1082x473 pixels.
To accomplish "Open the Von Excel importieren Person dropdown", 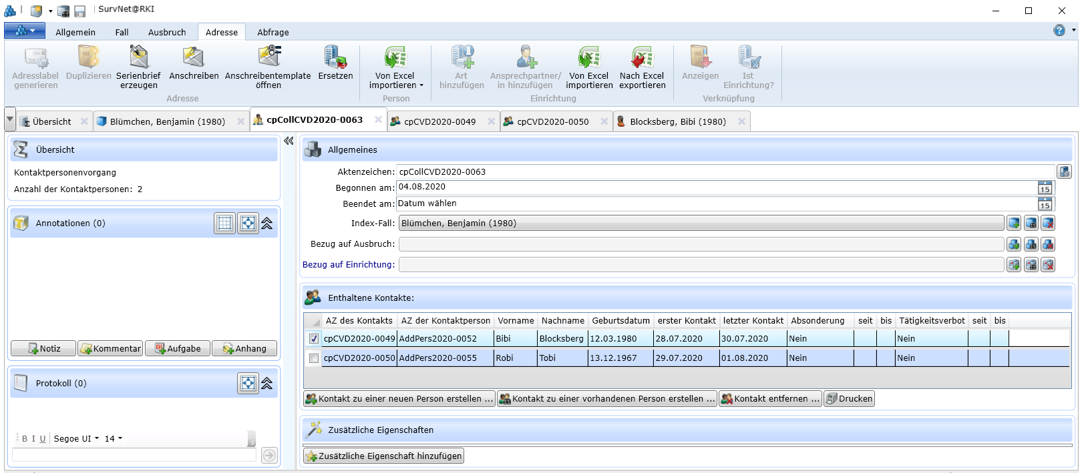I will click(x=421, y=85).
